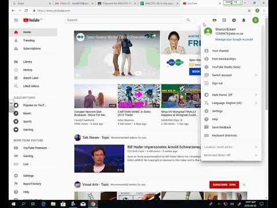This screenshot has width=277, height=208.
Task: Open Visual Arts - Topic channel
Action: pos(96,184)
